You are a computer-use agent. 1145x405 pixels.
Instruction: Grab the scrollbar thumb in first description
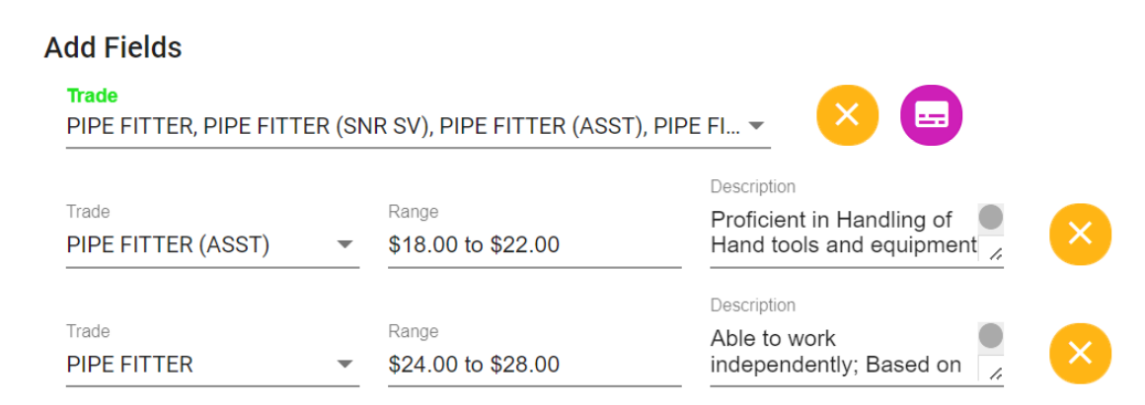click(990, 217)
